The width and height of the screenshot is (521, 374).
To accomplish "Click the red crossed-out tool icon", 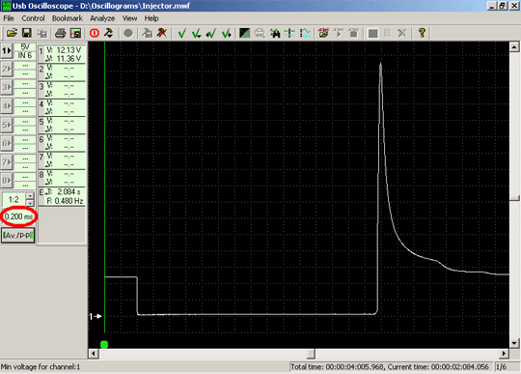I will 162,33.
